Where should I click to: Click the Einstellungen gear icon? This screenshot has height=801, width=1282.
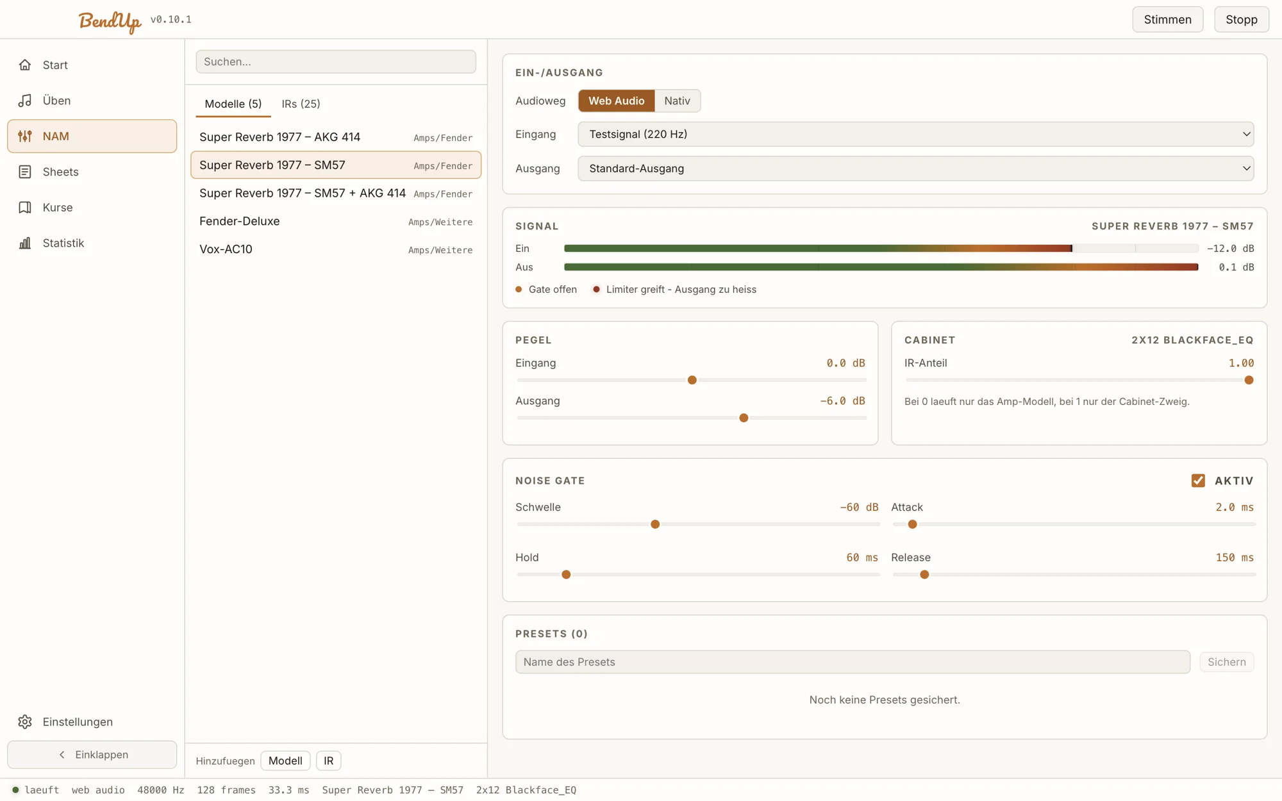25,722
